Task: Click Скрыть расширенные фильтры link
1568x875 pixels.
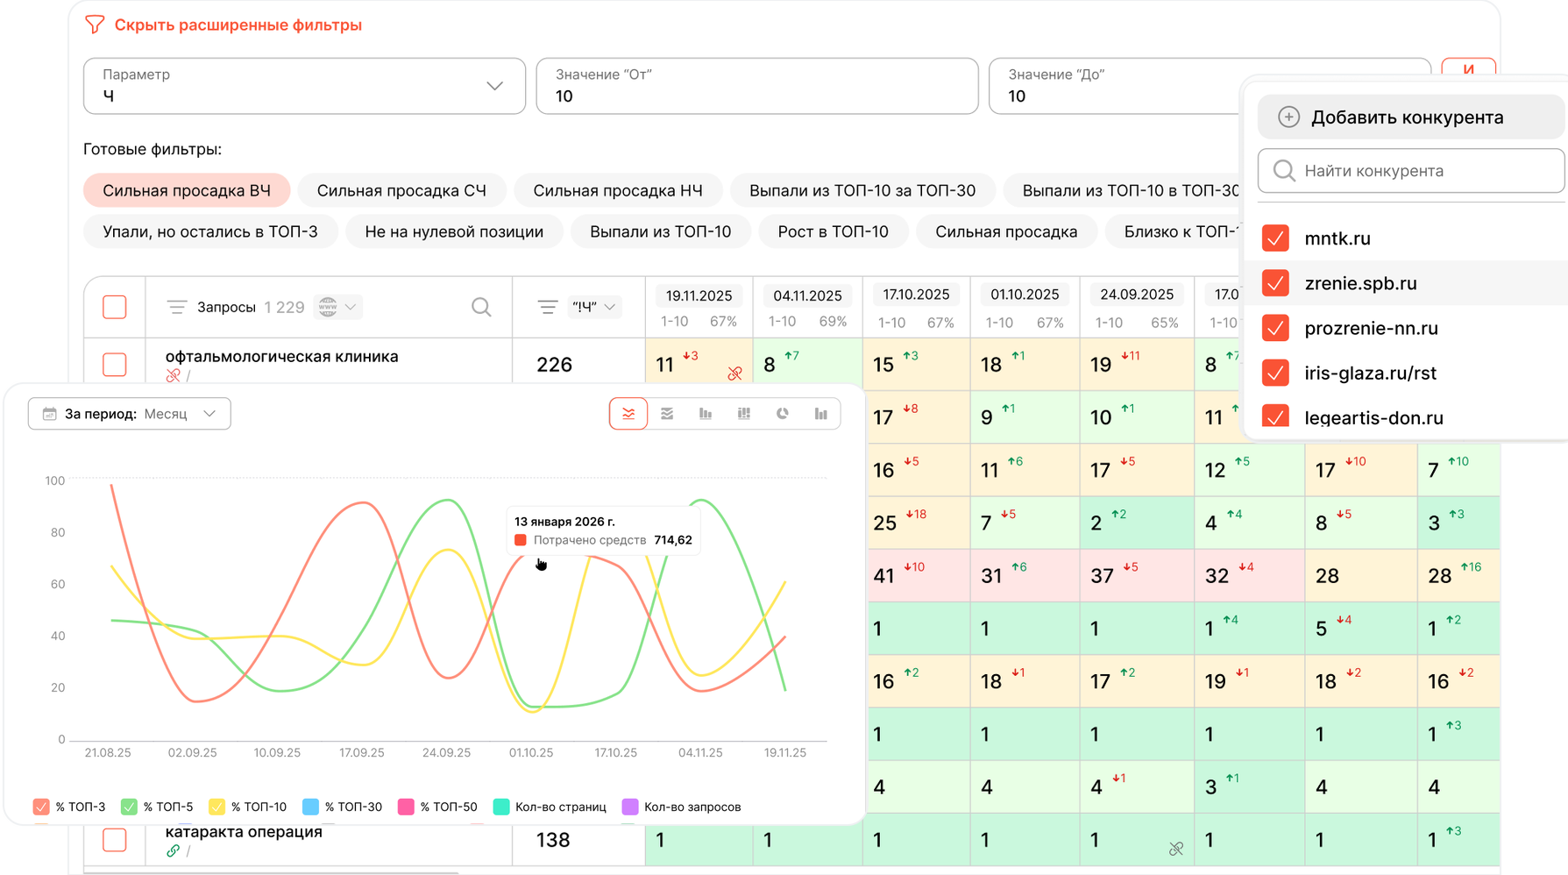Action: pos(238,25)
